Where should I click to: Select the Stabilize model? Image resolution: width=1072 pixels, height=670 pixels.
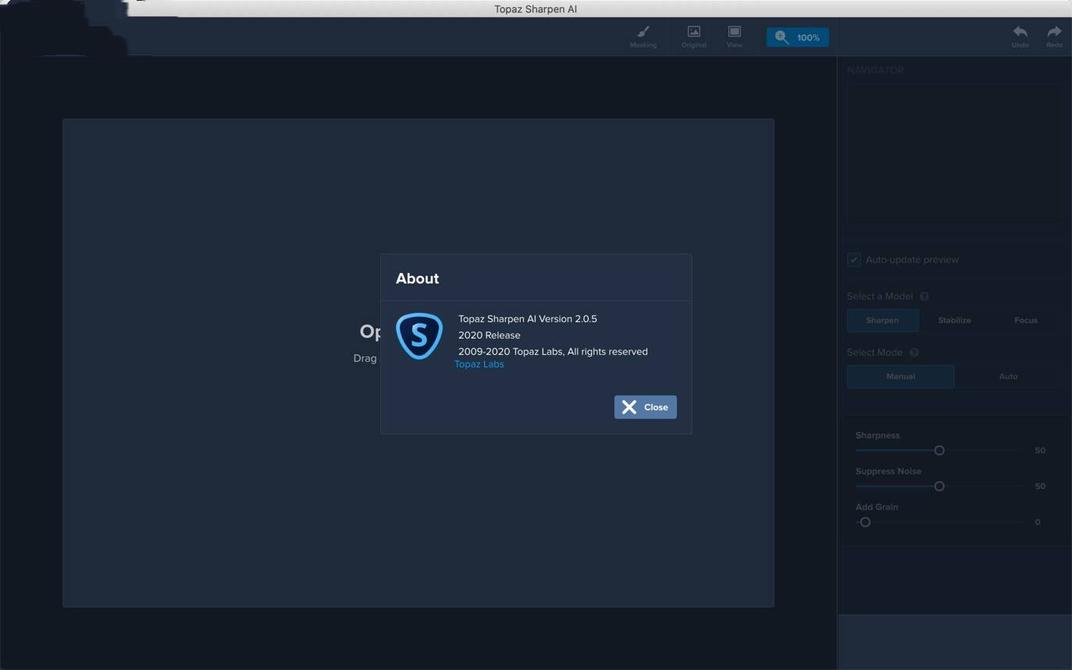pyautogui.click(x=954, y=321)
